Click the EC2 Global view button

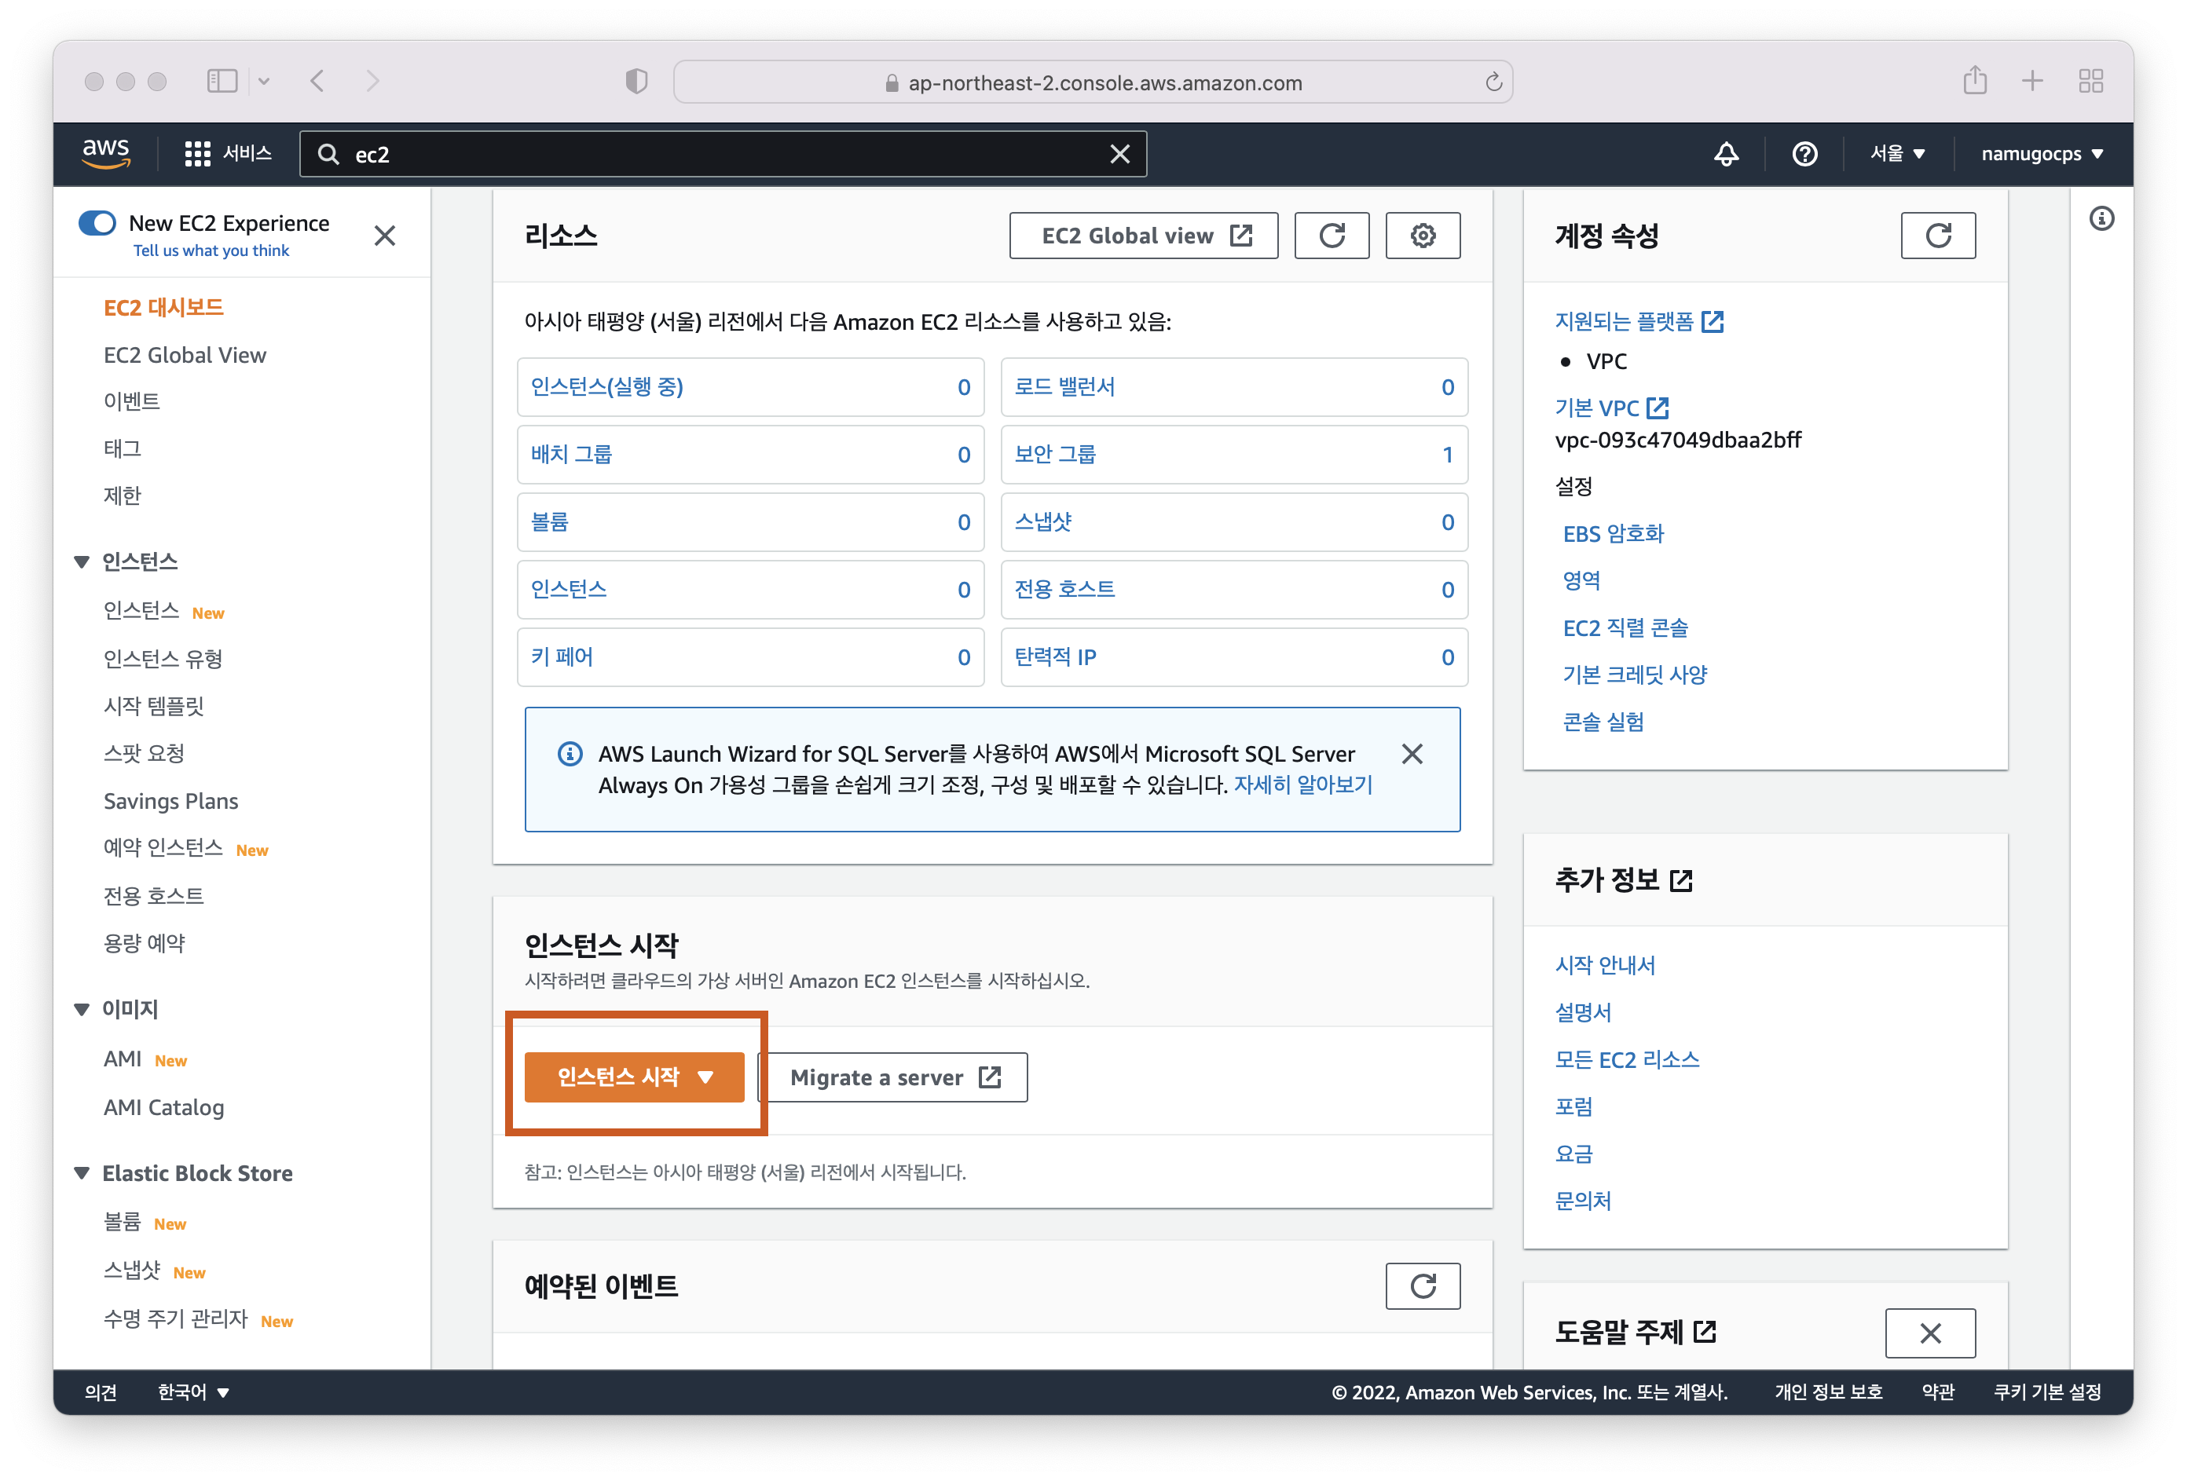[x=1143, y=236]
